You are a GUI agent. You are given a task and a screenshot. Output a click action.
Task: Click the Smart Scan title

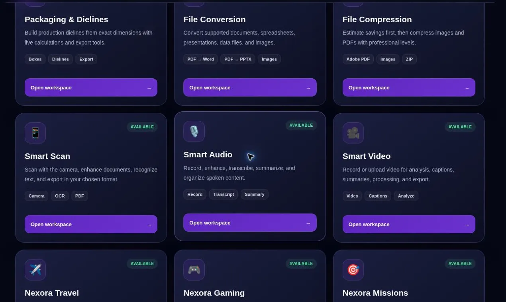click(x=47, y=156)
